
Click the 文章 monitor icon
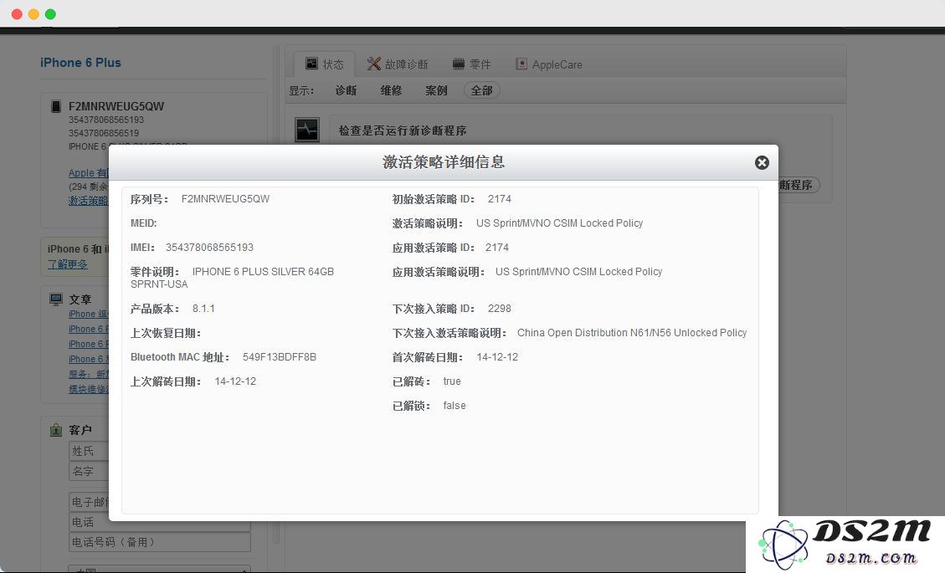pos(56,299)
